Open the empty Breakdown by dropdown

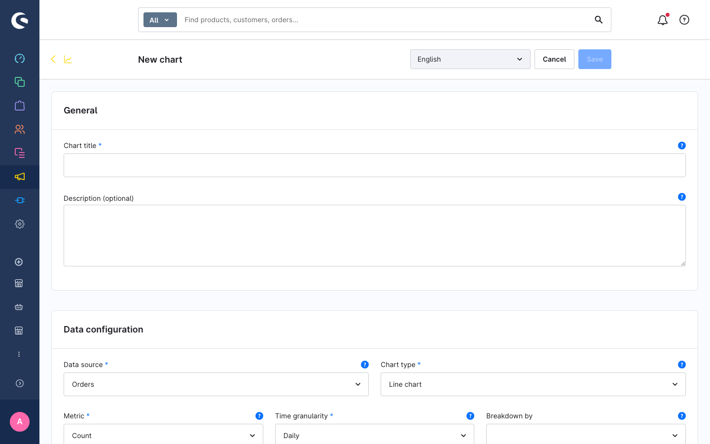[586, 435]
